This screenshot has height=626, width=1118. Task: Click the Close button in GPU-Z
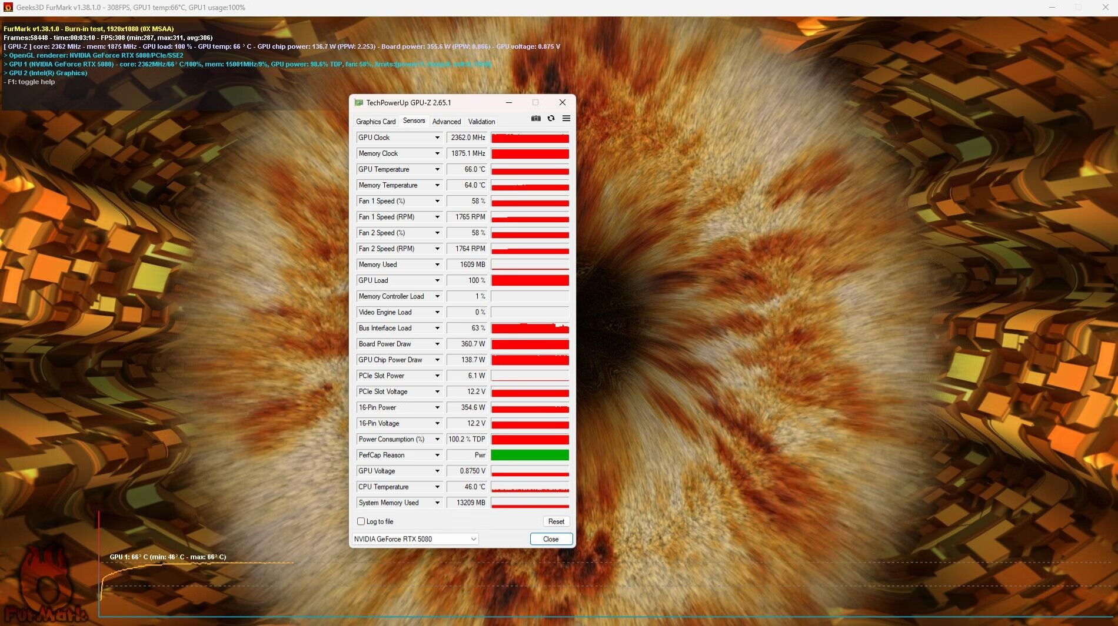click(551, 539)
